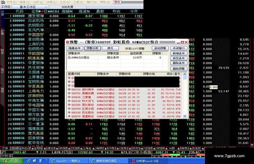Open the 文件 menu

coord(11,2)
